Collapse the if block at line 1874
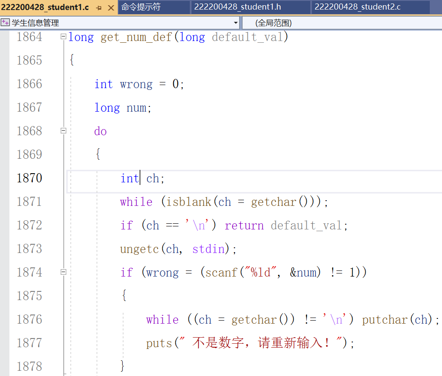The width and height of the screenshot is (442, 376). (63, 272)
